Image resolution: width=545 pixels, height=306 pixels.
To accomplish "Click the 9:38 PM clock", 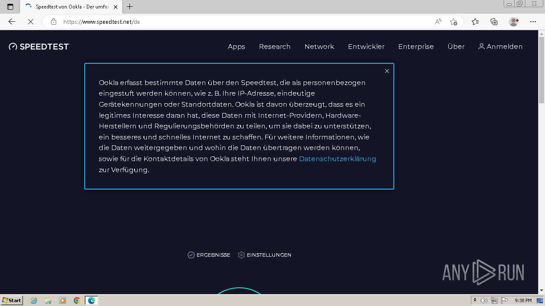I will (x=523, y=300).
